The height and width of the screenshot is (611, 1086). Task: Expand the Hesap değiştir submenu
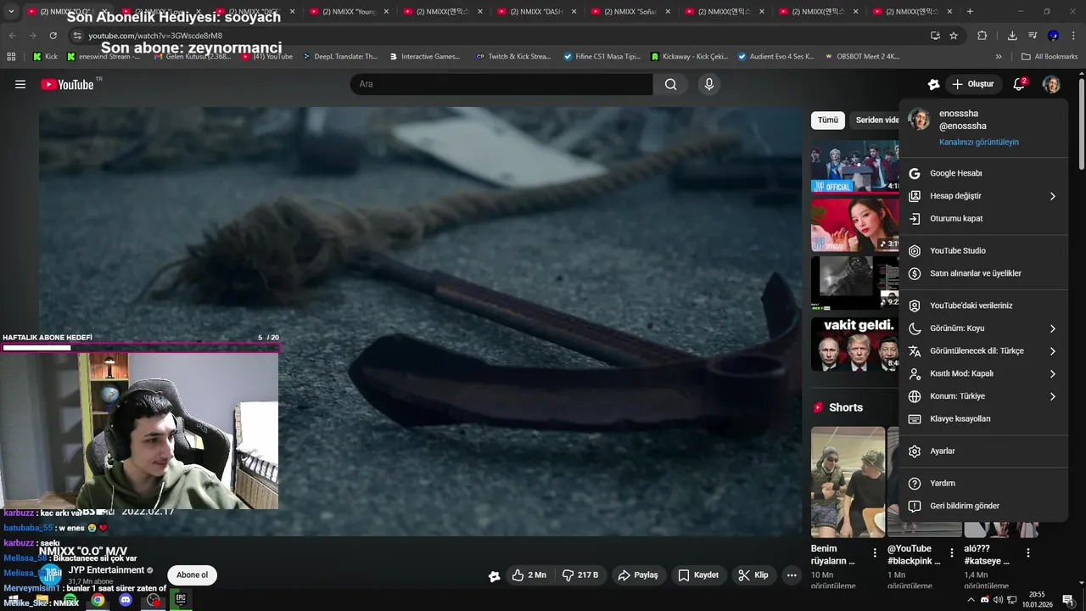point(983,196)
